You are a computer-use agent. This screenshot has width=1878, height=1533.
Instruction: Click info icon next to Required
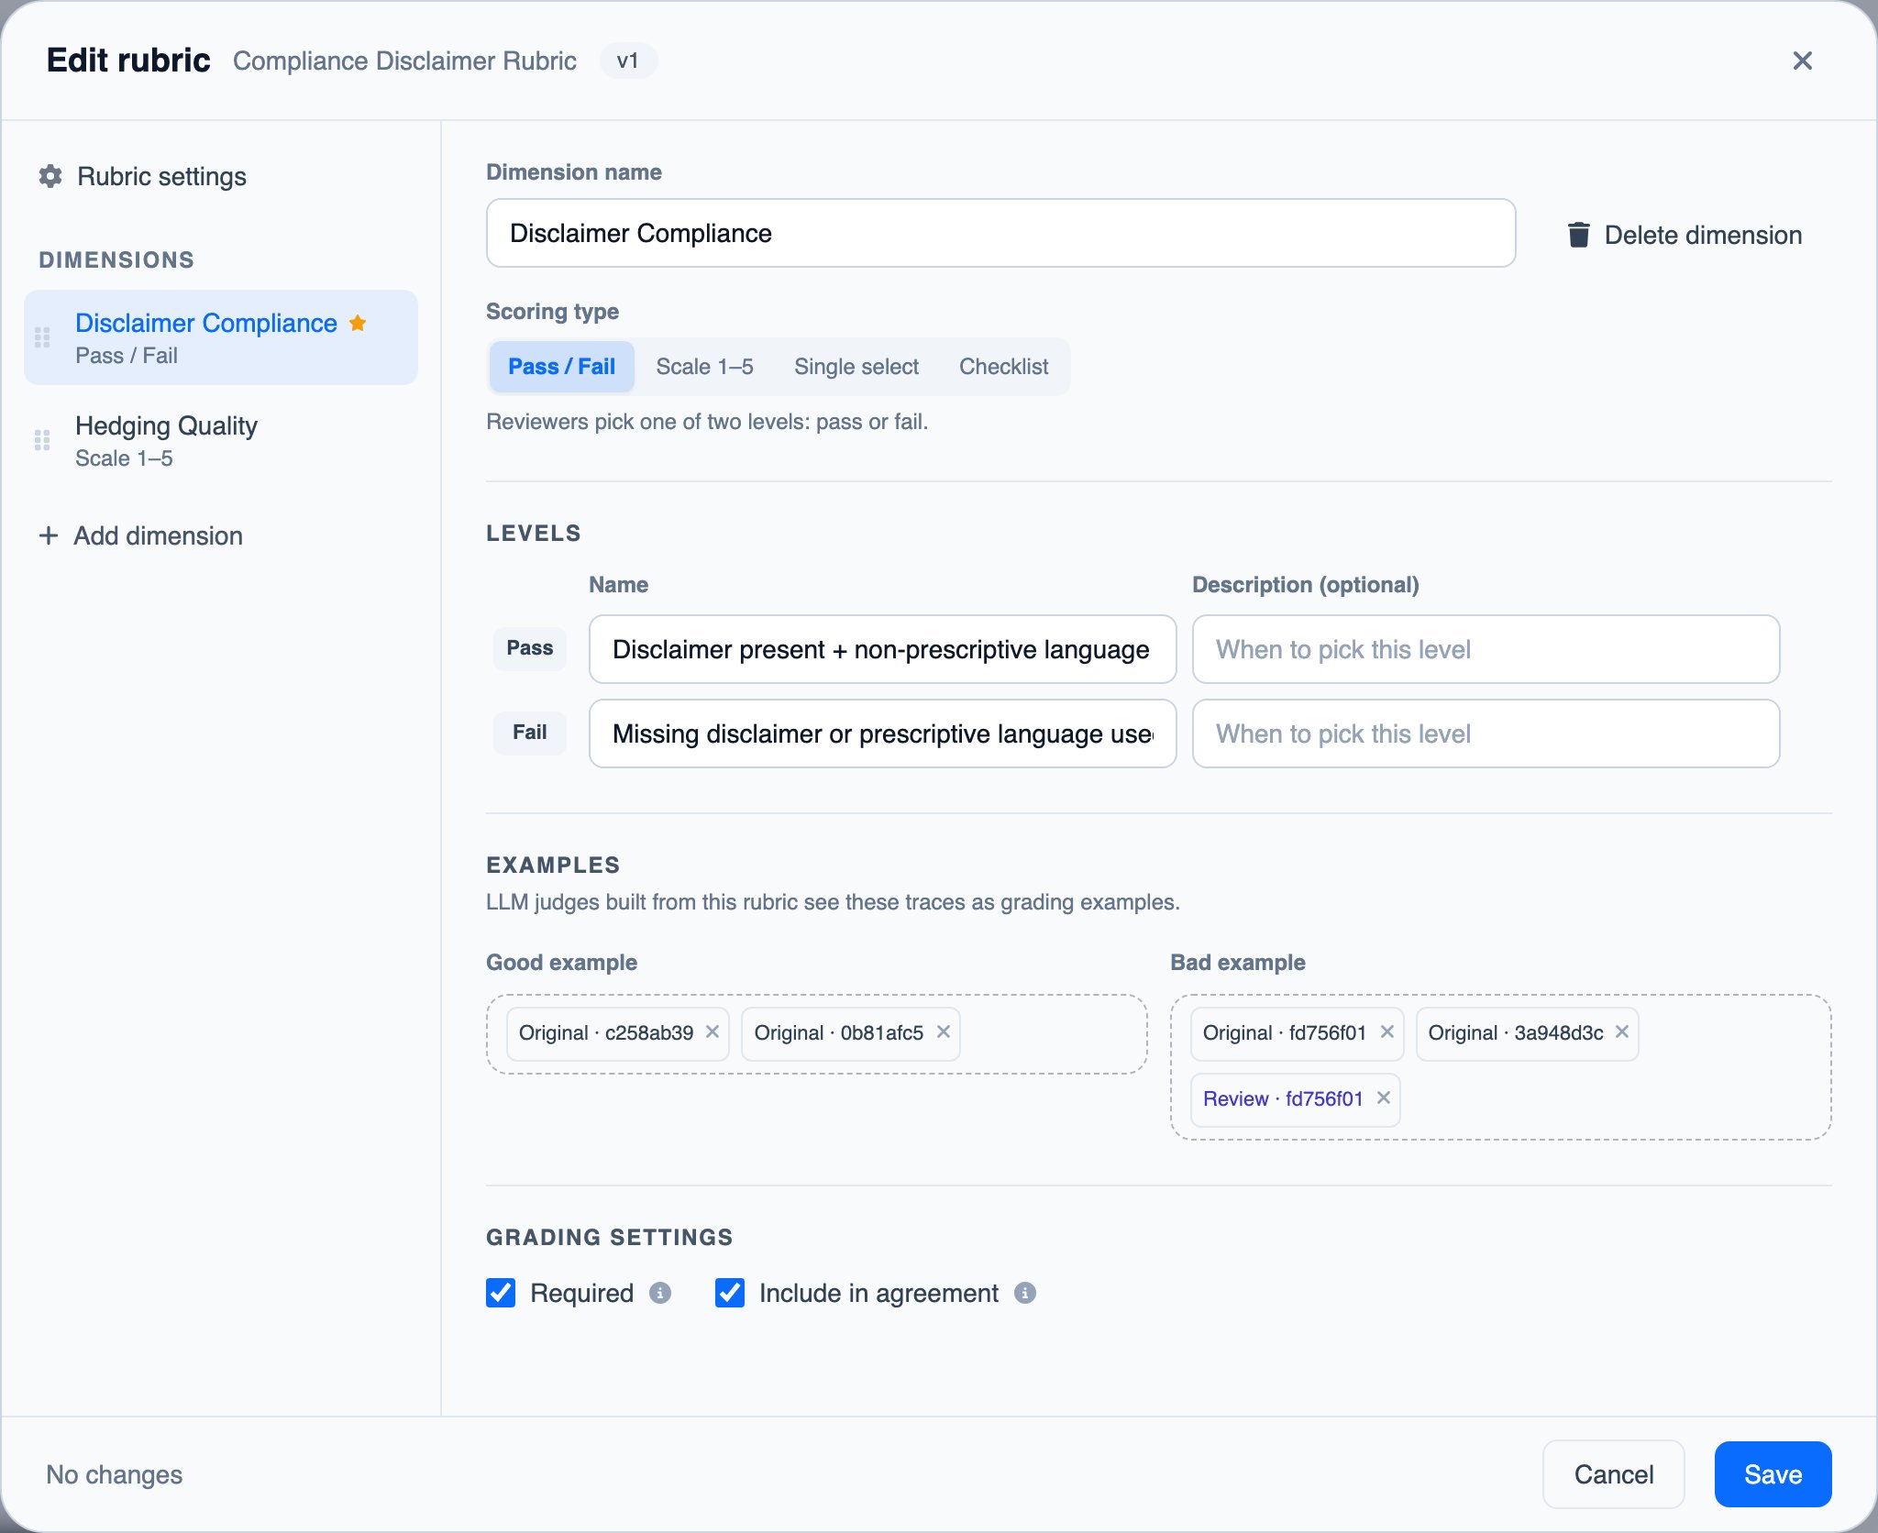pos(660,1293)
